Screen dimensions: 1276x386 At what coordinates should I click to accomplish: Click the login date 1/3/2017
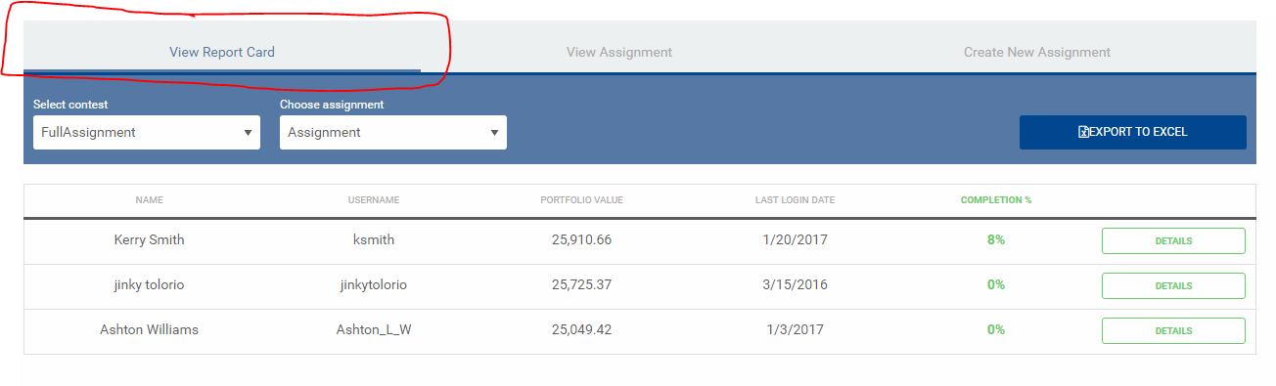click(795, 330)
